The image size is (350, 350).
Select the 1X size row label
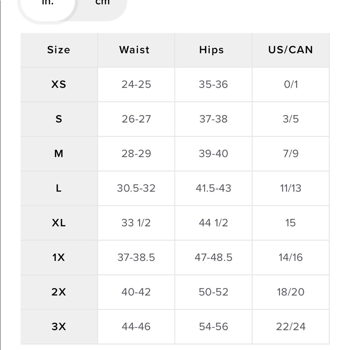coord(59,258)
